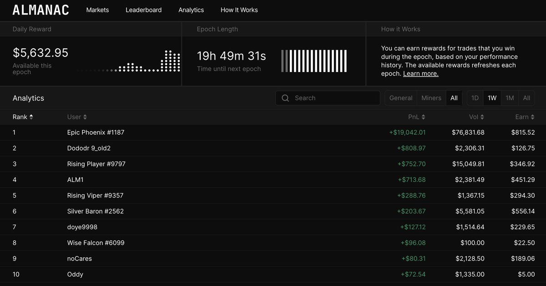
Task: Click earnings value $556.14
Action: [523, 211]
